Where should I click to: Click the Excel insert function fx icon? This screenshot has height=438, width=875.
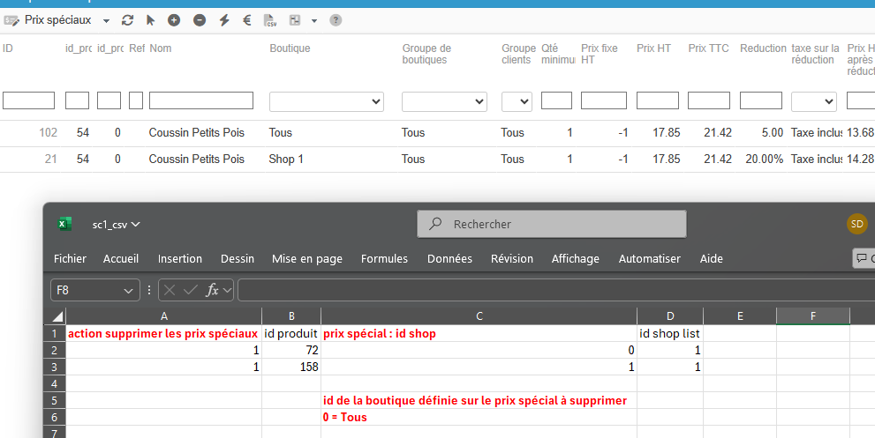212,290
